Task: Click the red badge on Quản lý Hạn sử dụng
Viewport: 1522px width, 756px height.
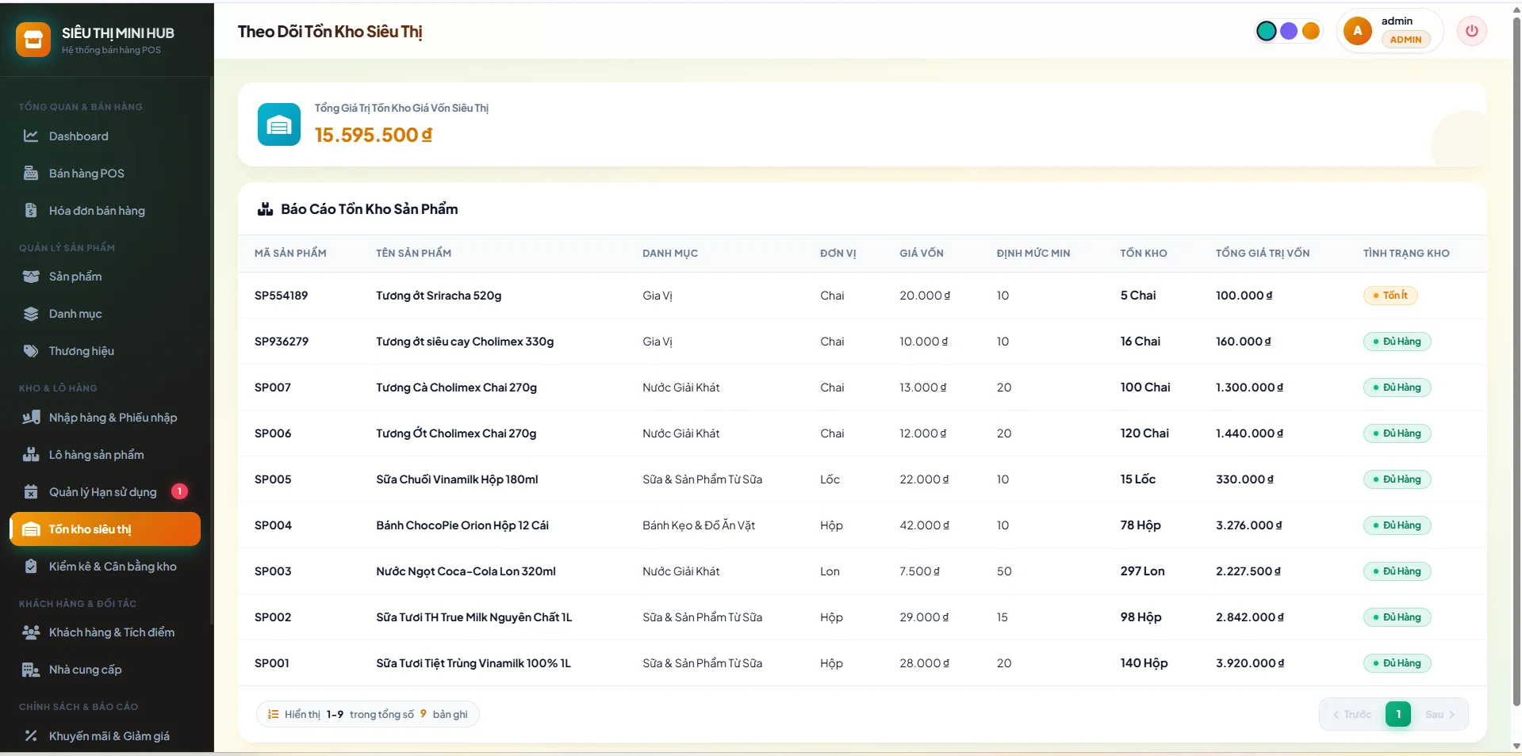Action: [180, 491]
